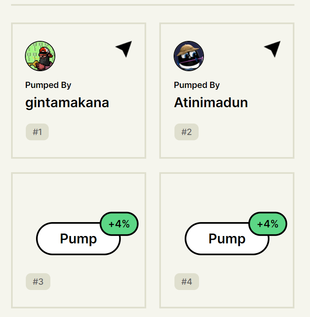Click the arrow icon on gintamakana's card
The width and height of the screenshot is (310, 317).
pos(124,49)
